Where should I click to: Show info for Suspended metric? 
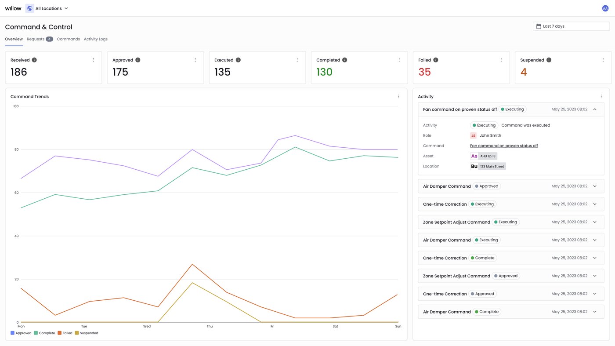coord(549,60)
